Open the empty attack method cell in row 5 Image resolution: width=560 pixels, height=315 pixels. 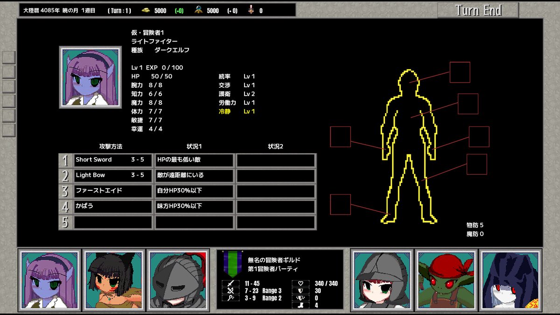(x=113, y=222)
